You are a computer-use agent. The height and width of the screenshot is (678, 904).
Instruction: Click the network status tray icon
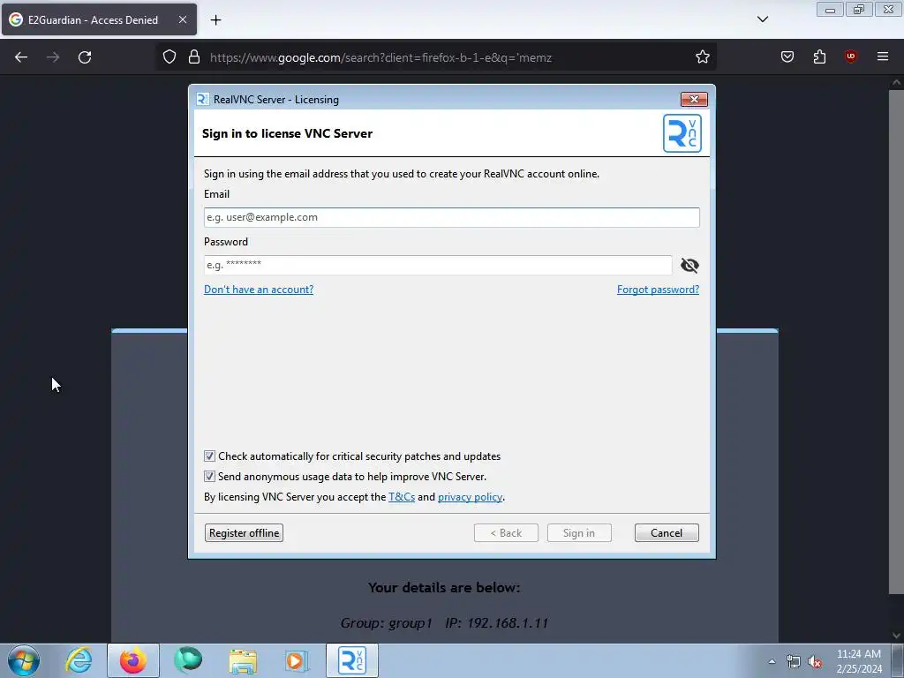(794, 662)
